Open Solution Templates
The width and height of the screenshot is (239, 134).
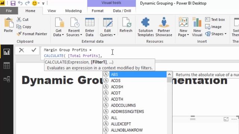point(146,27)
